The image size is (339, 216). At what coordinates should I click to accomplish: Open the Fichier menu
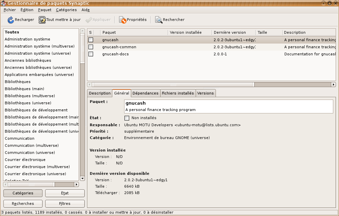pyautogui.click(x=10, y=10)
